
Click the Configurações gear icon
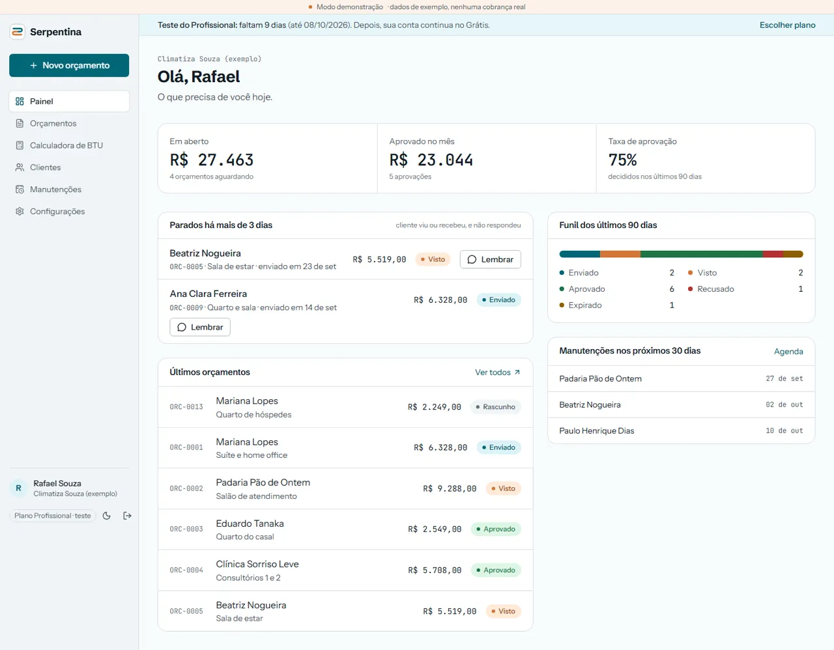(20, 212)
